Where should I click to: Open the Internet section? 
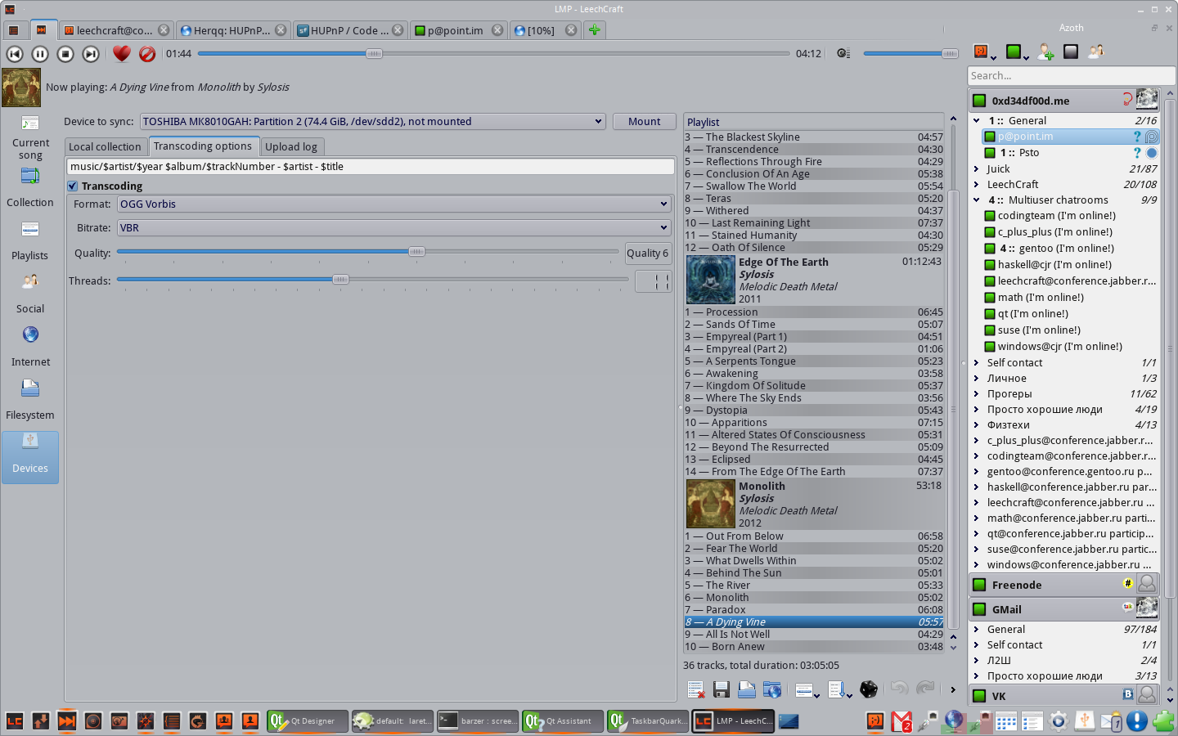30,348
